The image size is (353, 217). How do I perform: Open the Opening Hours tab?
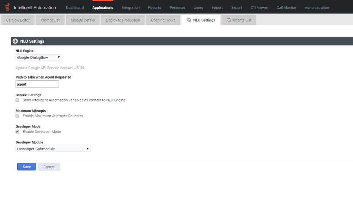tap(163, 20)
